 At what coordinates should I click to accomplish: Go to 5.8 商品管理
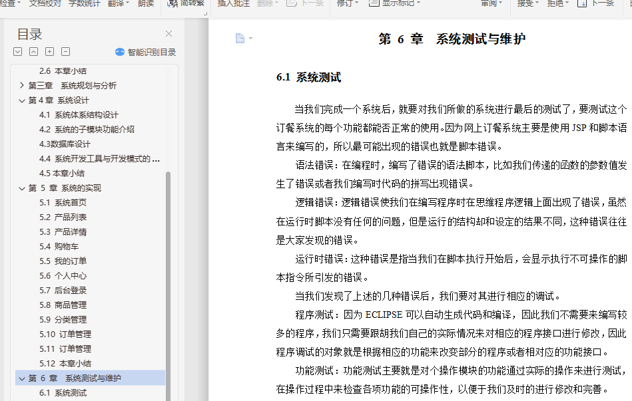[x=63, y=305]
